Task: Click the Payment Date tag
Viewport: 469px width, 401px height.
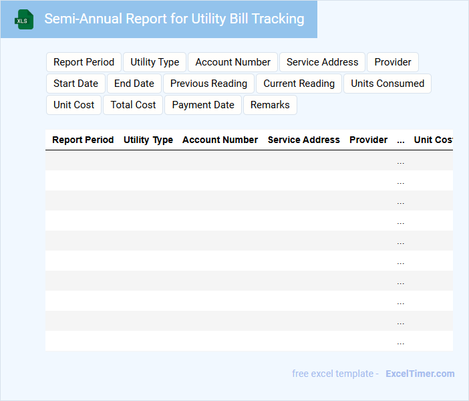Action: [203, 105]
